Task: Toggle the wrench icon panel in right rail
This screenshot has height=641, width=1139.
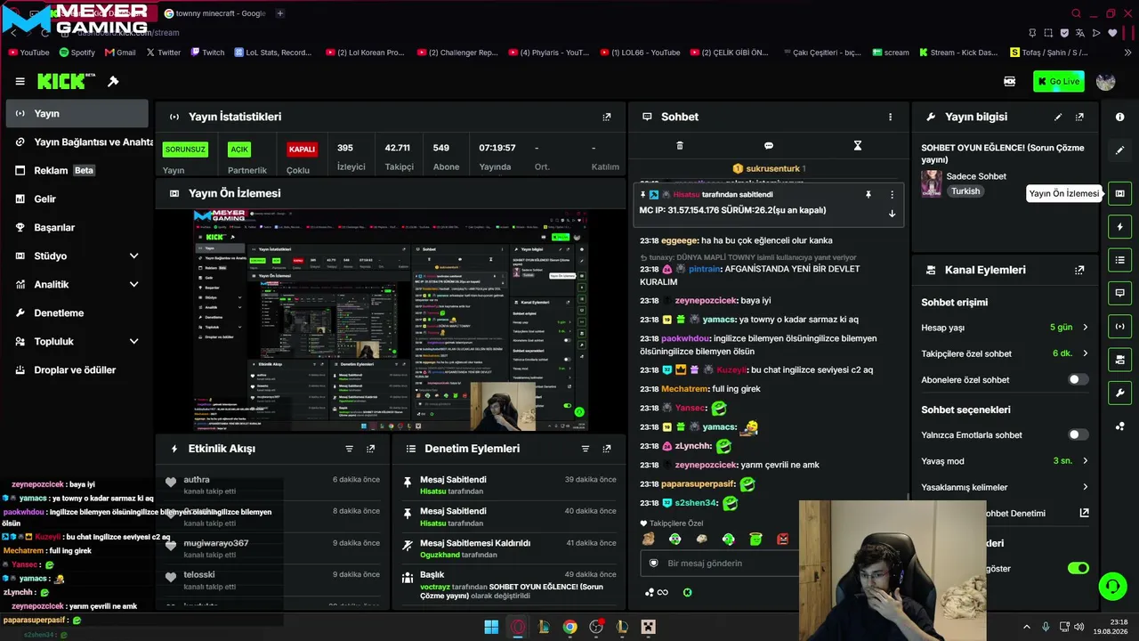Action: (x=1119, y=393)
